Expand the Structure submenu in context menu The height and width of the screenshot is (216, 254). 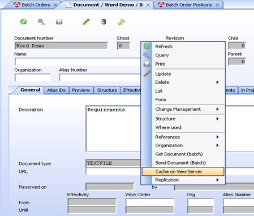pyautogui.click(x=183, y=119)
